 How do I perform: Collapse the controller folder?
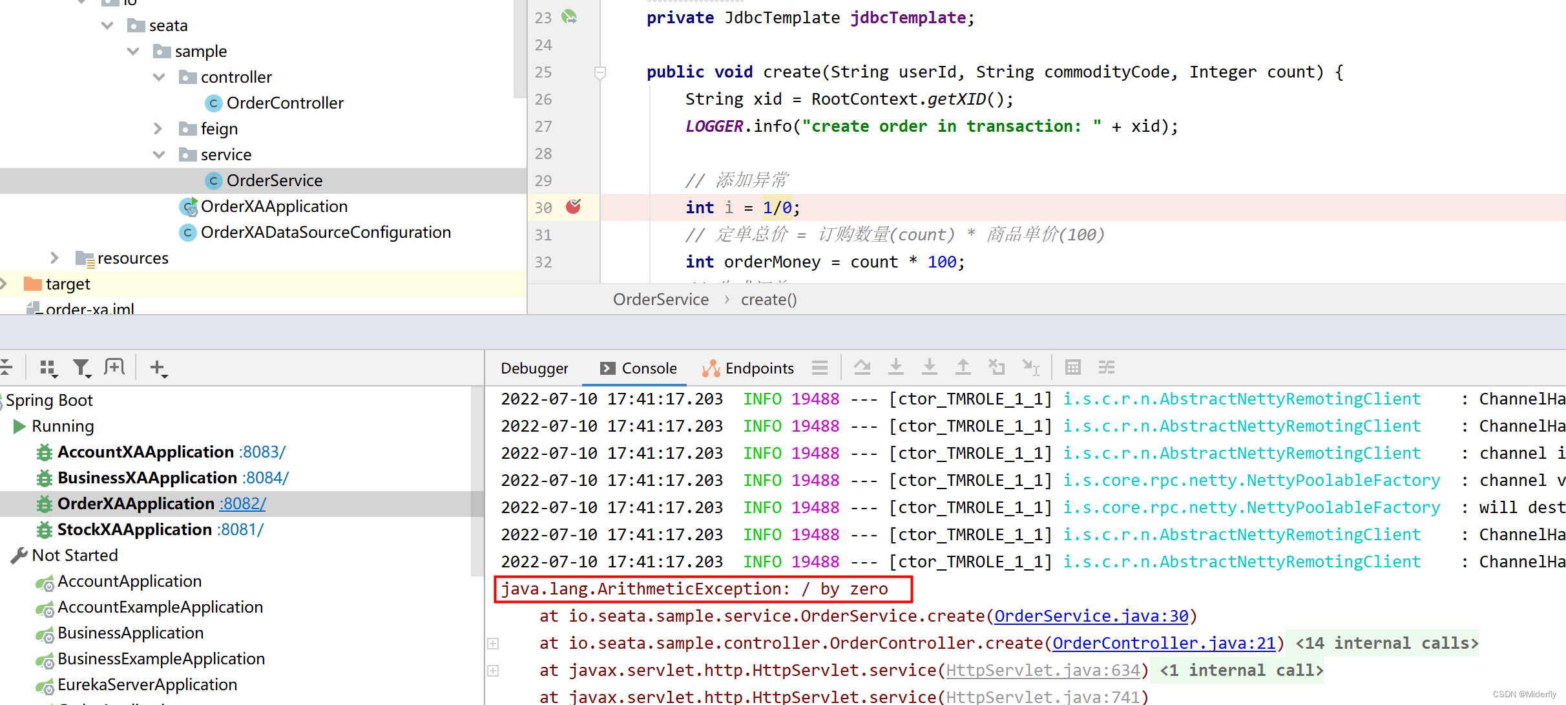159,78
